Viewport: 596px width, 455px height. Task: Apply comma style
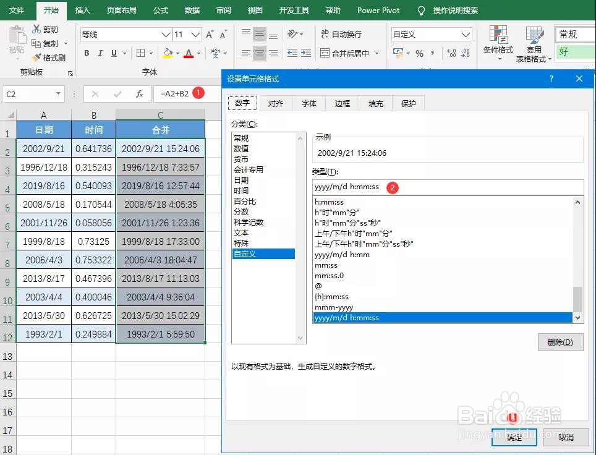click(433, 53)
